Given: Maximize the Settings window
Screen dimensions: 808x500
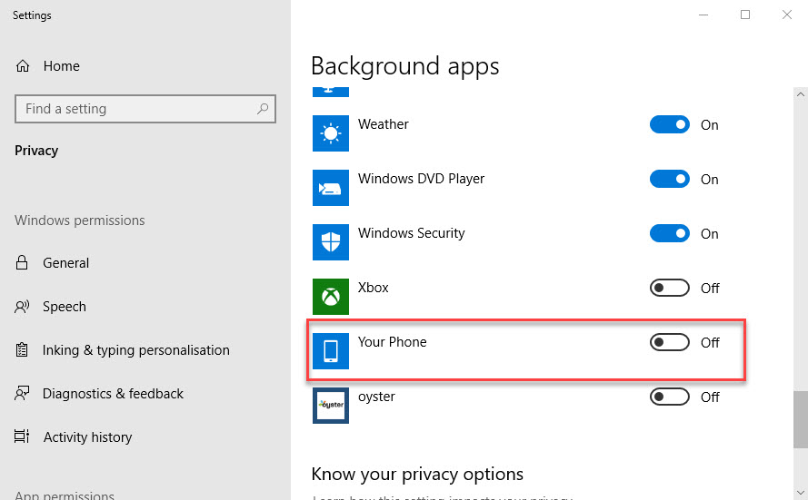Looking at the screenshot, I should click(x=745, y=15).
